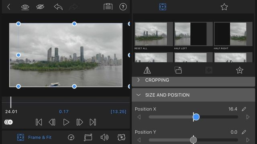Increase Position Y with right arrow
The height and width of the screenshot is (144, 257).
[x=248, y=140]
